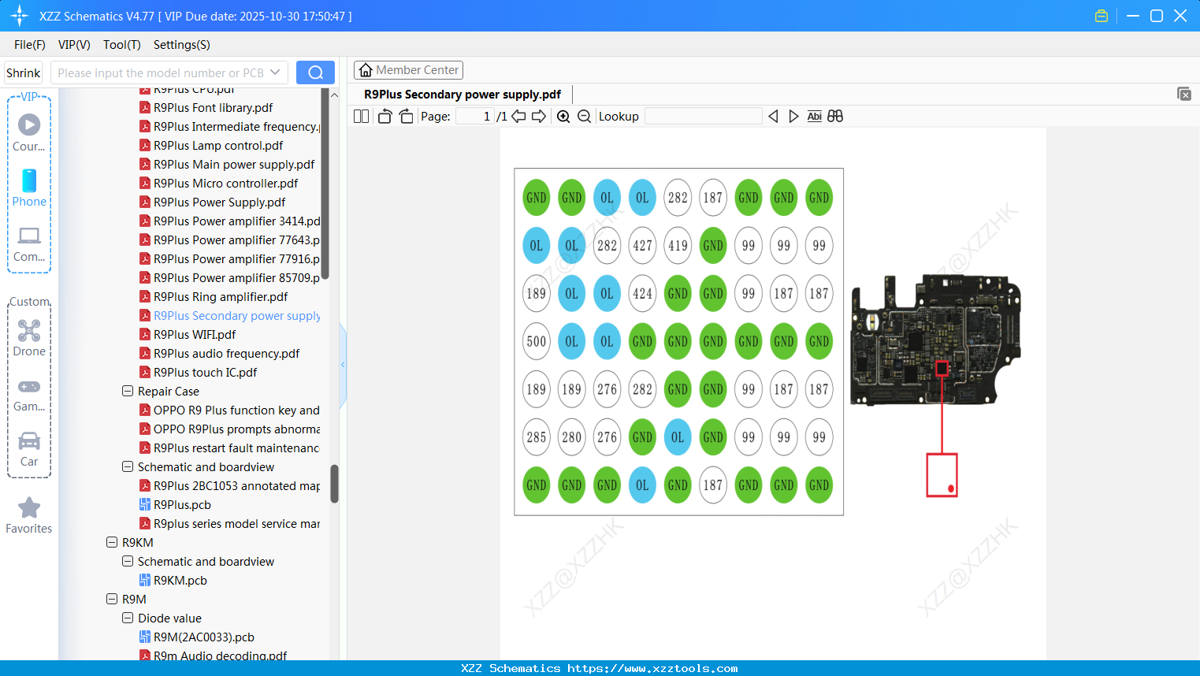Viewport: 1200px width, 676px height.
Task: Select the R9Plus Secondary power supply.pdf tab
Action: [x=463, y=95]
